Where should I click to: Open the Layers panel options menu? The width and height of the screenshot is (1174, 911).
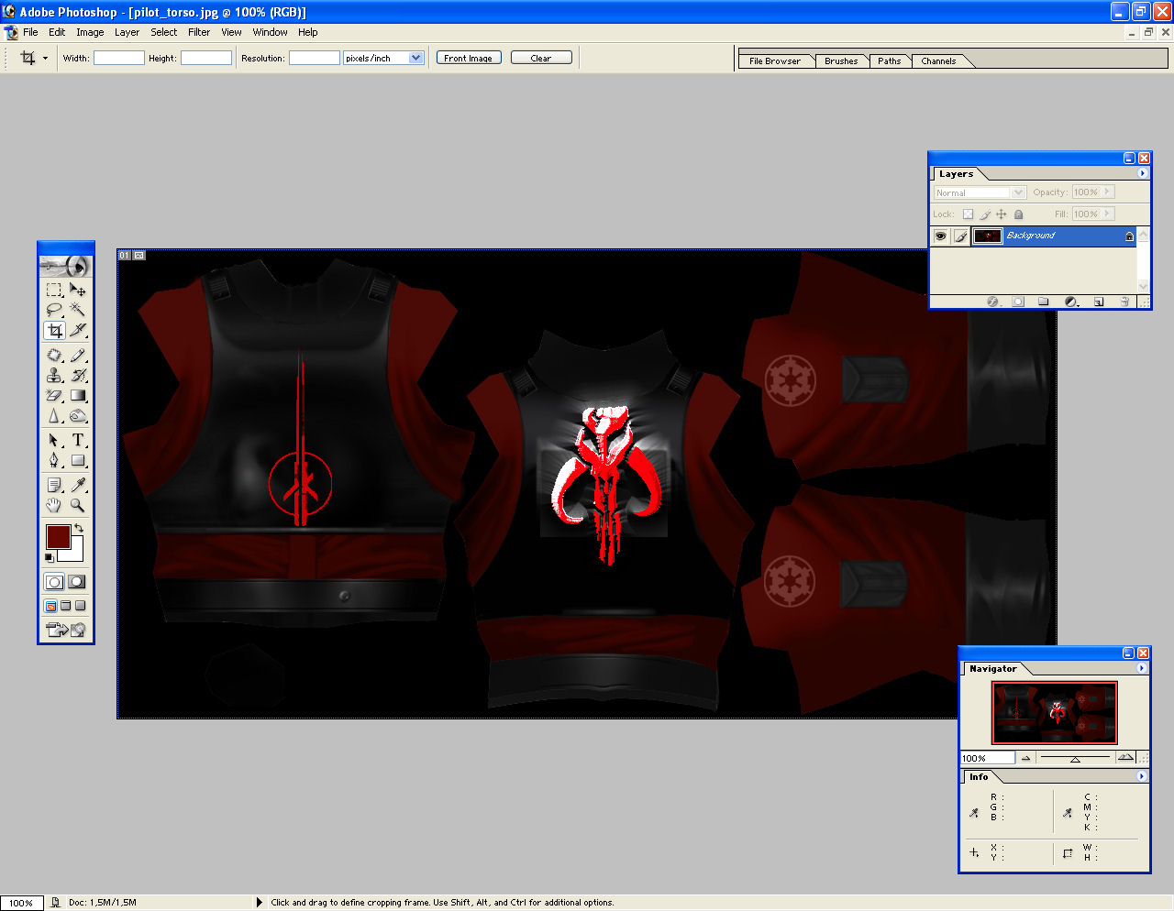pyautogui.click(x=1142, y=173)
